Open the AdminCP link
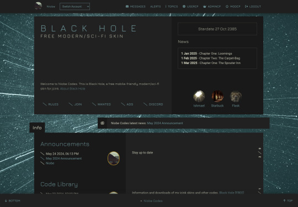298x207 pixels. (x=214, y=7)
